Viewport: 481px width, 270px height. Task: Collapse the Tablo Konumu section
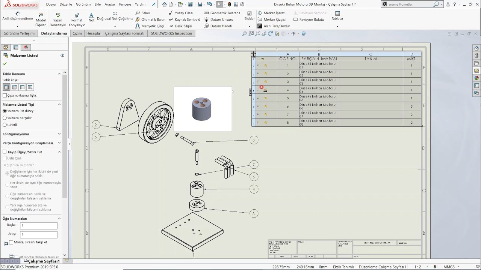click(59, 74)
